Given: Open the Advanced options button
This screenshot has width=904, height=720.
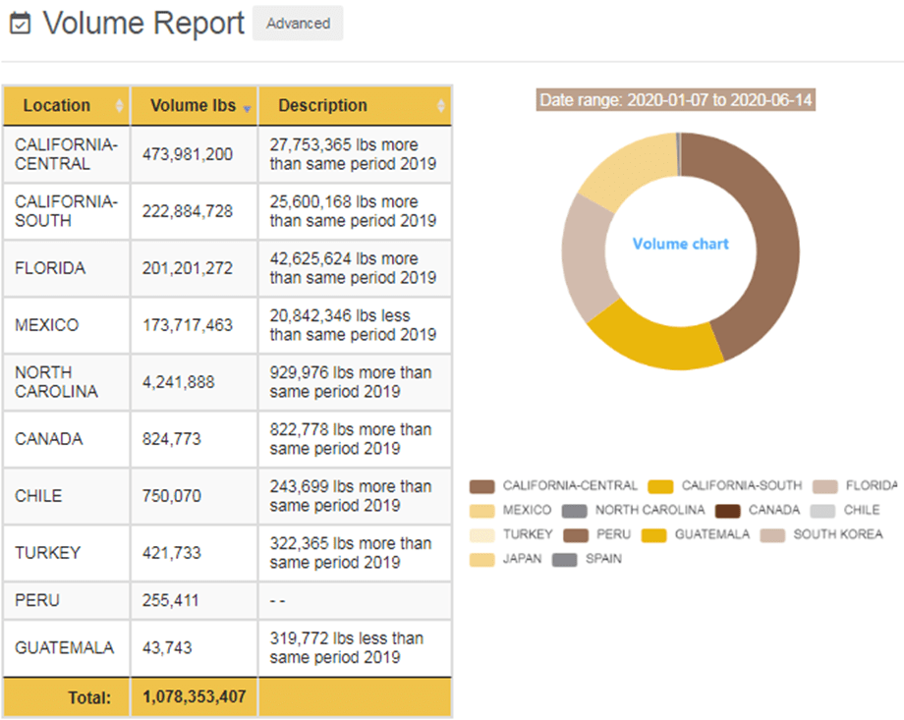Looking at the screenshot, I should click(298, 24).
